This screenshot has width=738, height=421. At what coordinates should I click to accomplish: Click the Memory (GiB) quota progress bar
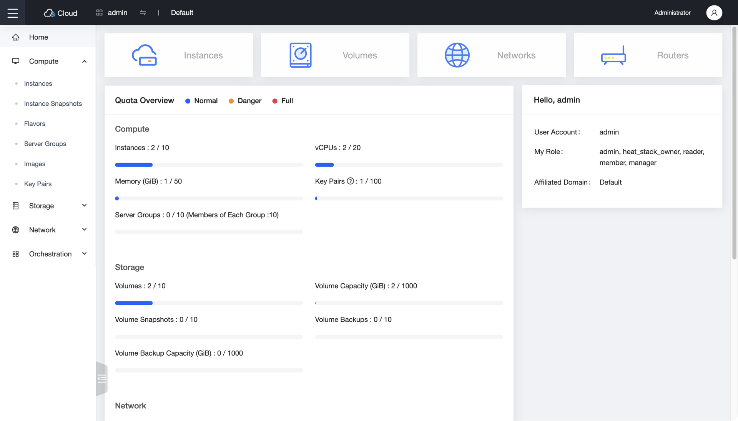coord(209,199)
